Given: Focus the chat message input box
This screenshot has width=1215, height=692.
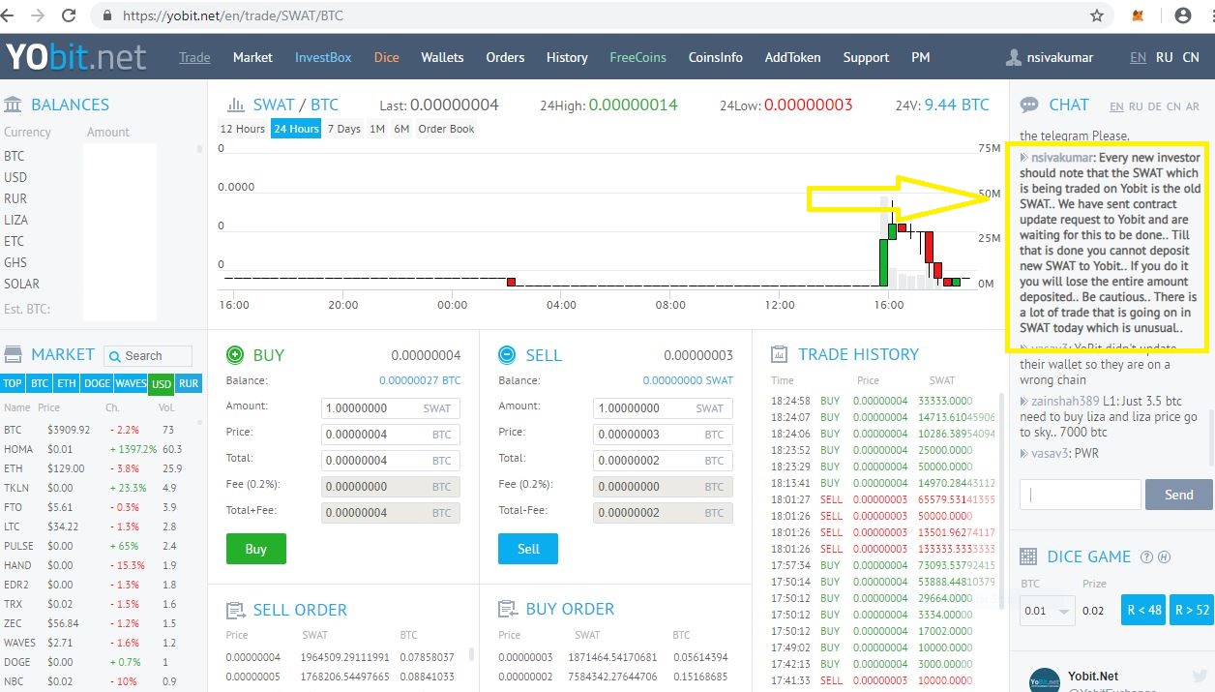Looking at the screenshot, I should (1081, 495).
